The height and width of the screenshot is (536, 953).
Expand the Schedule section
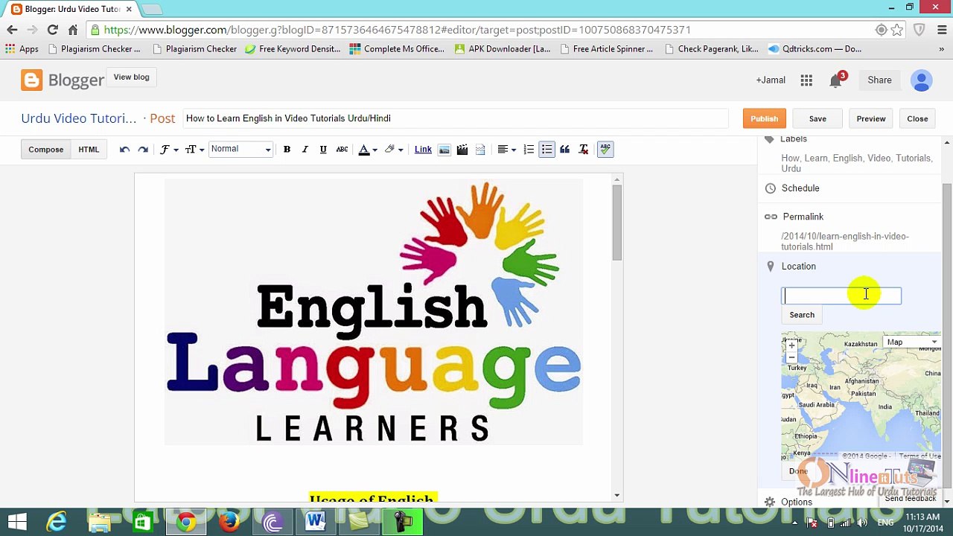pyautogui.click(x=800, y=188)
